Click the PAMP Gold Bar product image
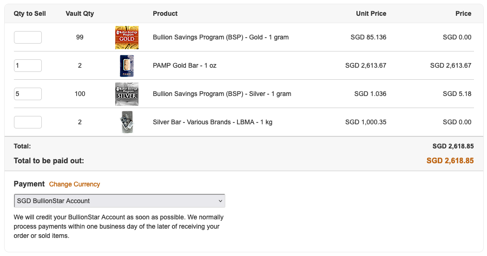Image resolution: width=487 pixels, height=256 pixels. pyautogui.click(x=127, y=66)
